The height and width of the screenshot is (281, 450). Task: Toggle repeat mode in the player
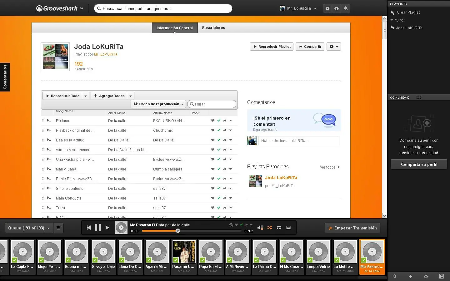279,228
